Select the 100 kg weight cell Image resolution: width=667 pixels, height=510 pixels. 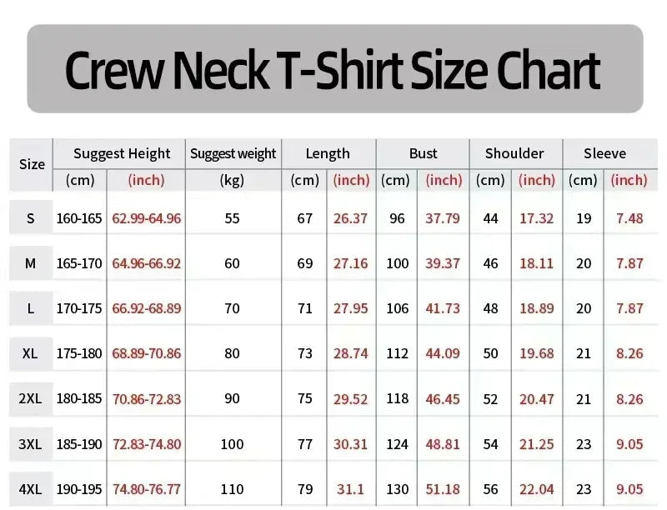232,444
